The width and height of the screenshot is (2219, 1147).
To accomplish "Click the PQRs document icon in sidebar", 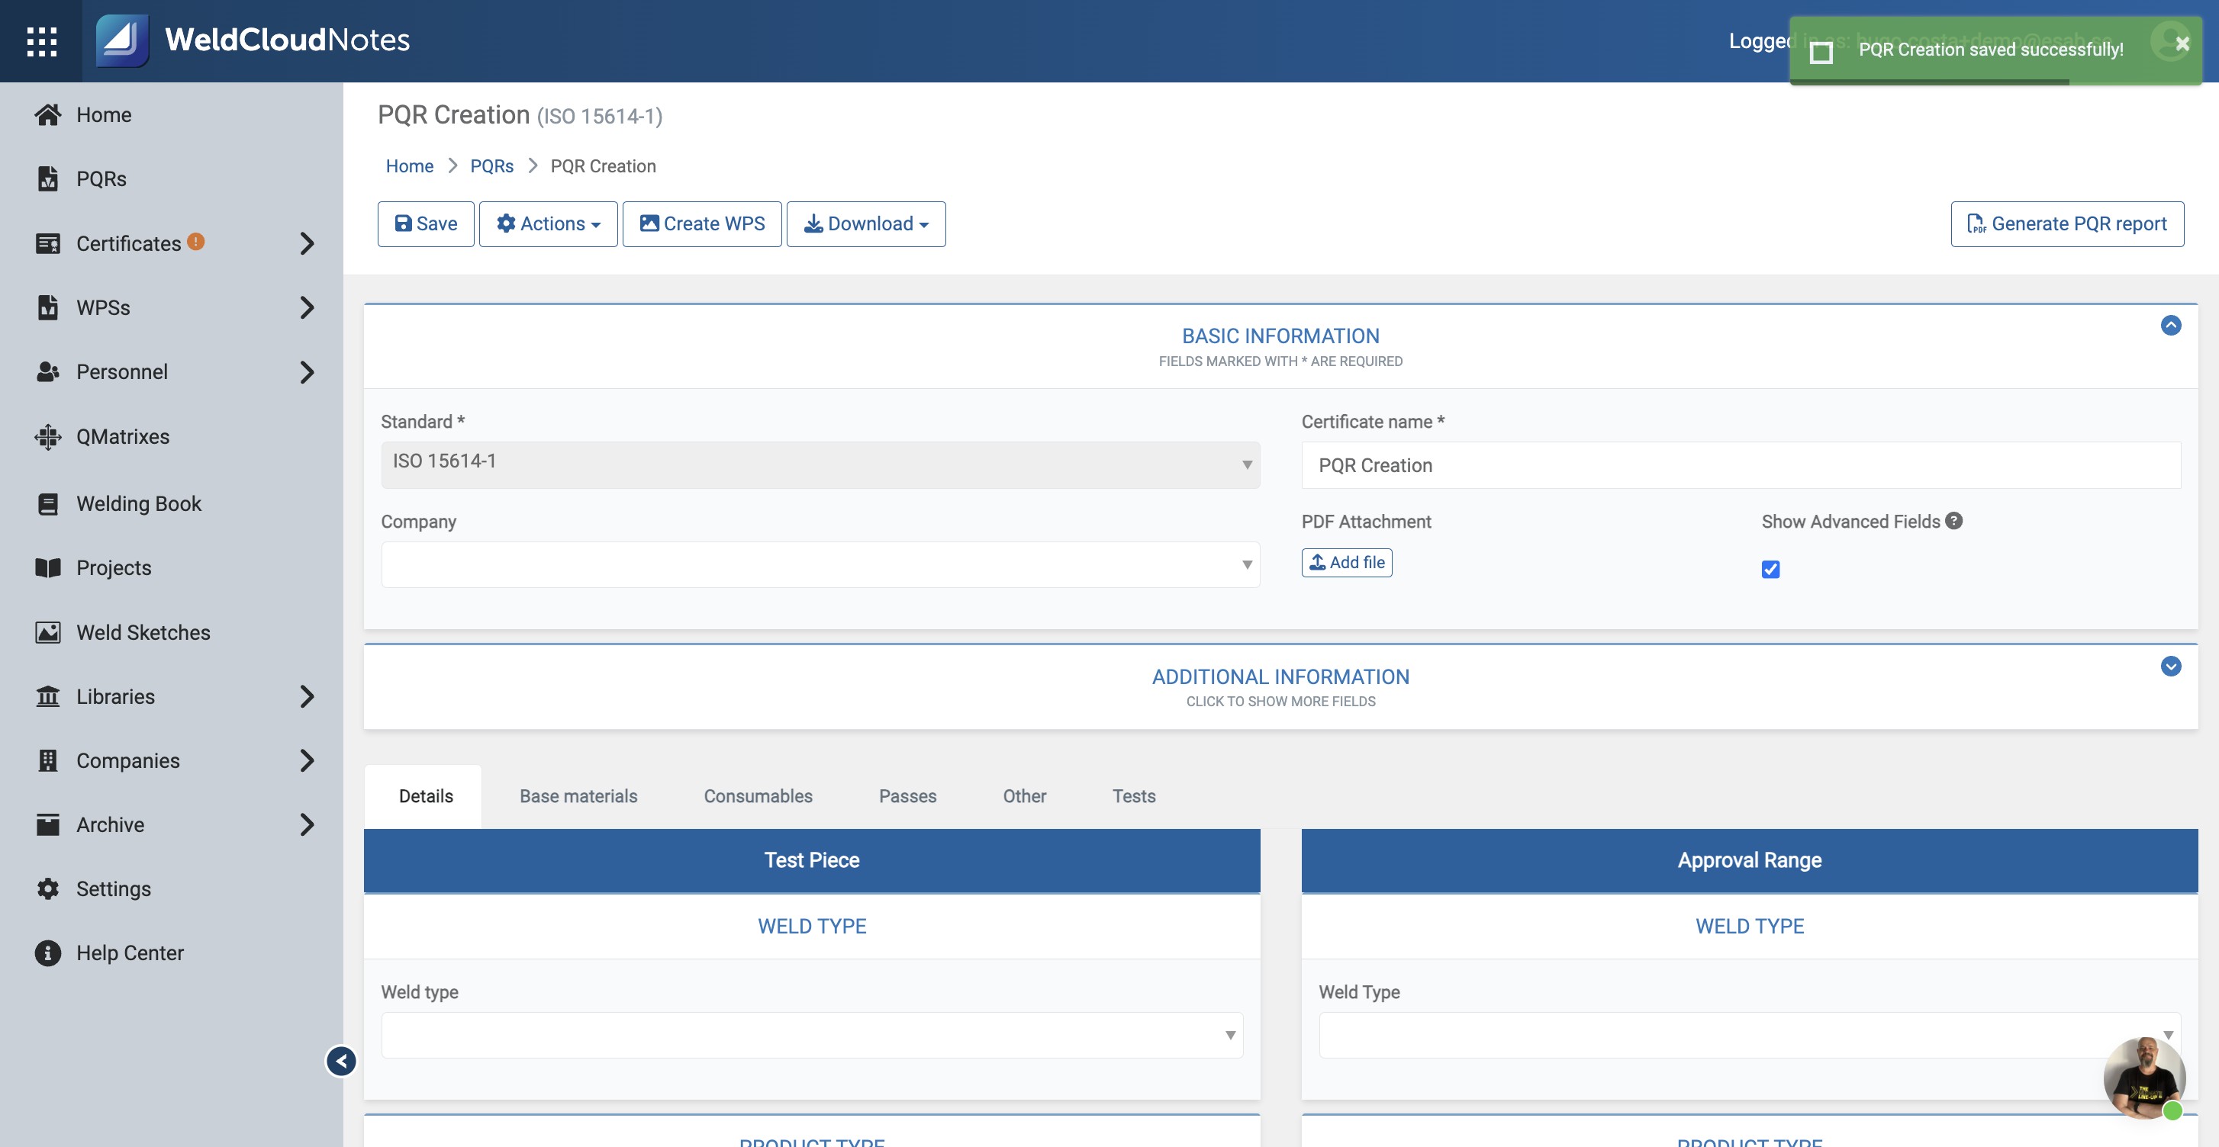I will coord(47,178).
